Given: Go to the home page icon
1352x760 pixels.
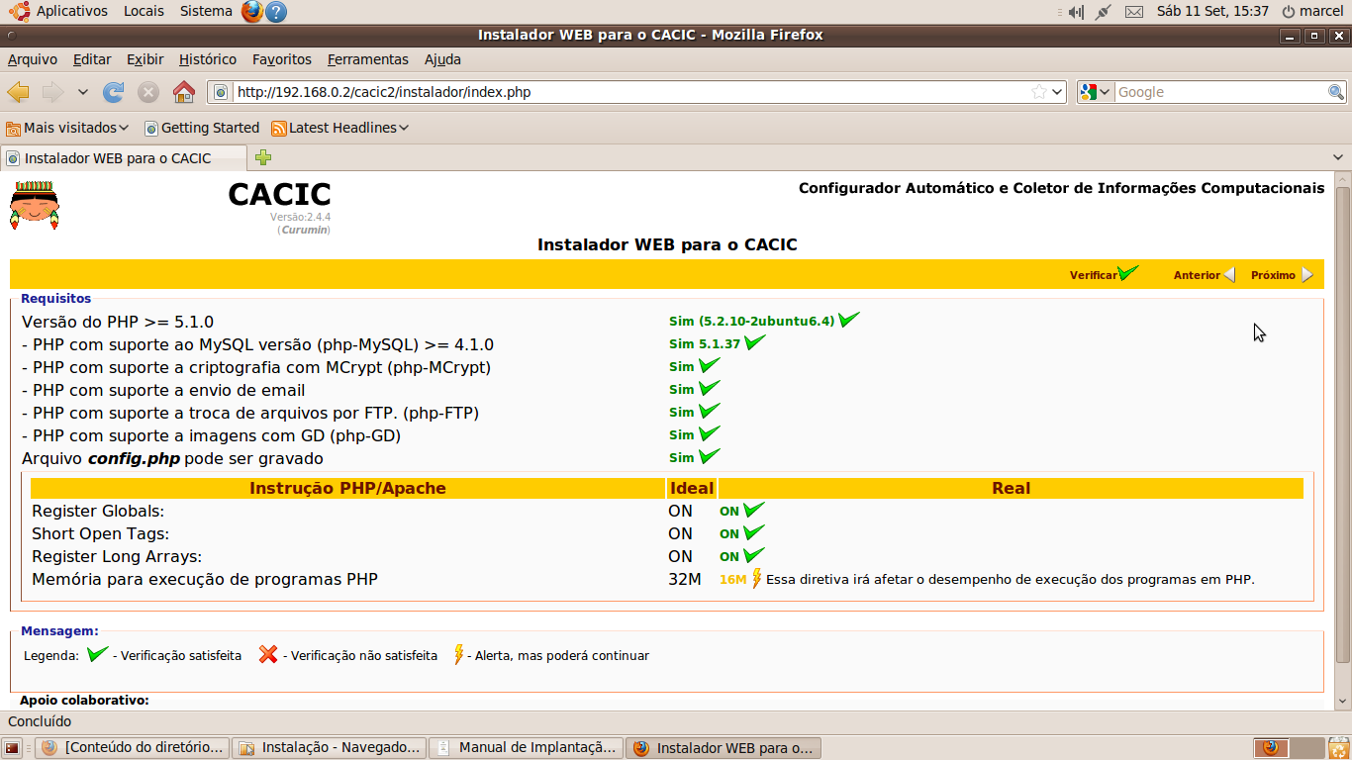Looking at the screenshot, I should point(184,92).
